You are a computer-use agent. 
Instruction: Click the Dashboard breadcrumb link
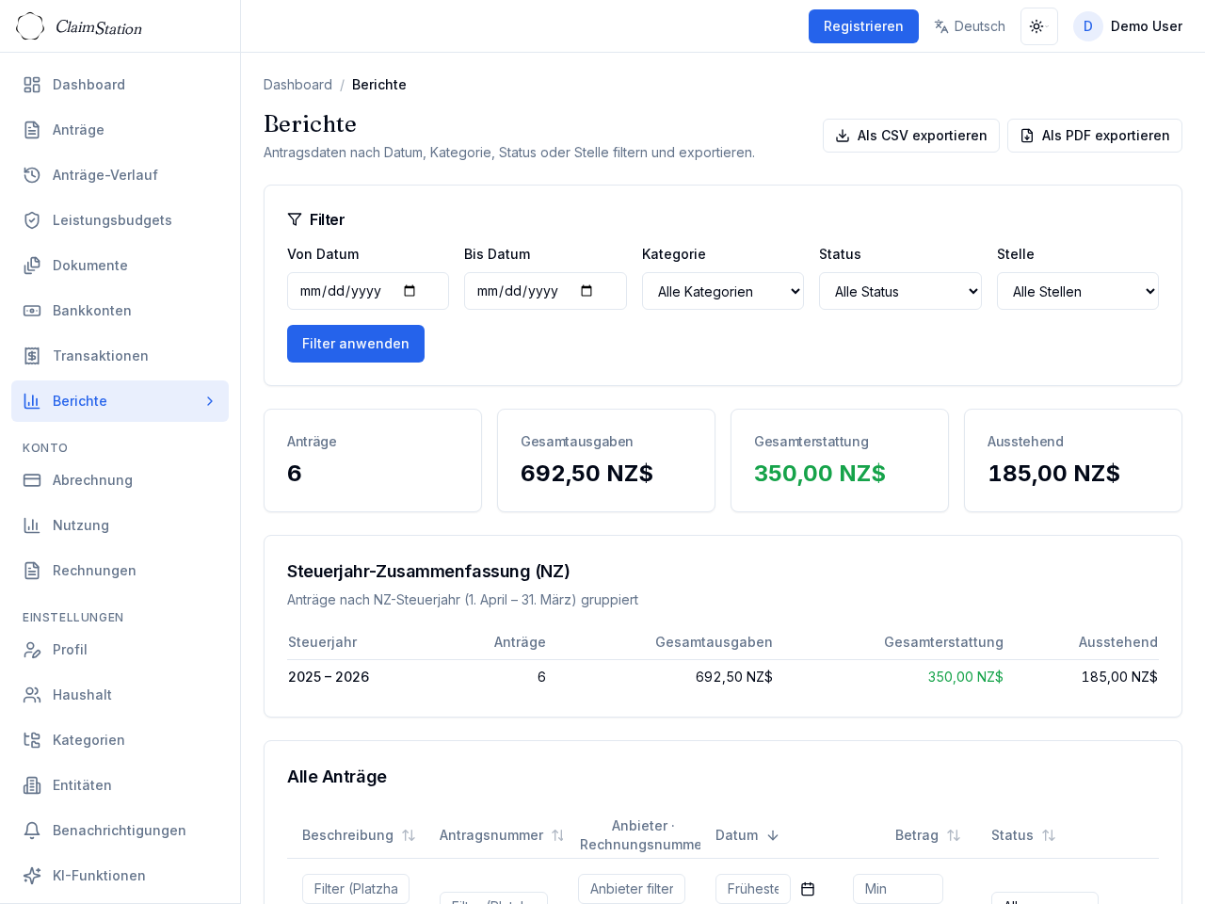point(297,85)
